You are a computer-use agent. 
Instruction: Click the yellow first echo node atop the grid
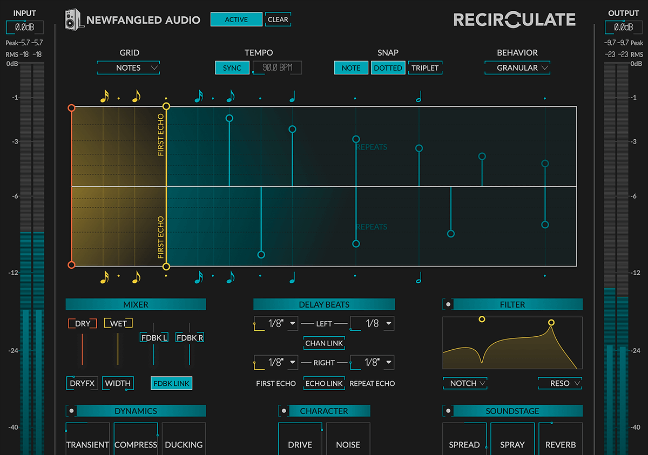click(x=166, y=106)
